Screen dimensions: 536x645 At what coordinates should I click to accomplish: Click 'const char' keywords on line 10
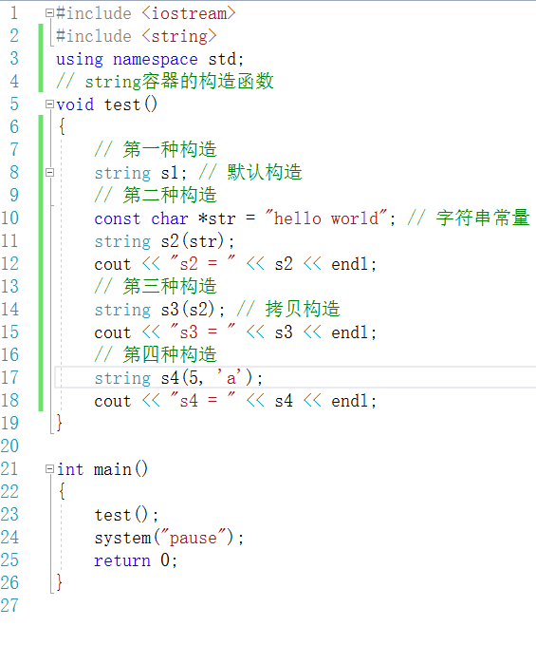(x=141, y=218)
